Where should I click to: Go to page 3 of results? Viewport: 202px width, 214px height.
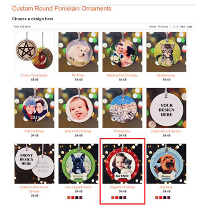click(x=177, y=27)
